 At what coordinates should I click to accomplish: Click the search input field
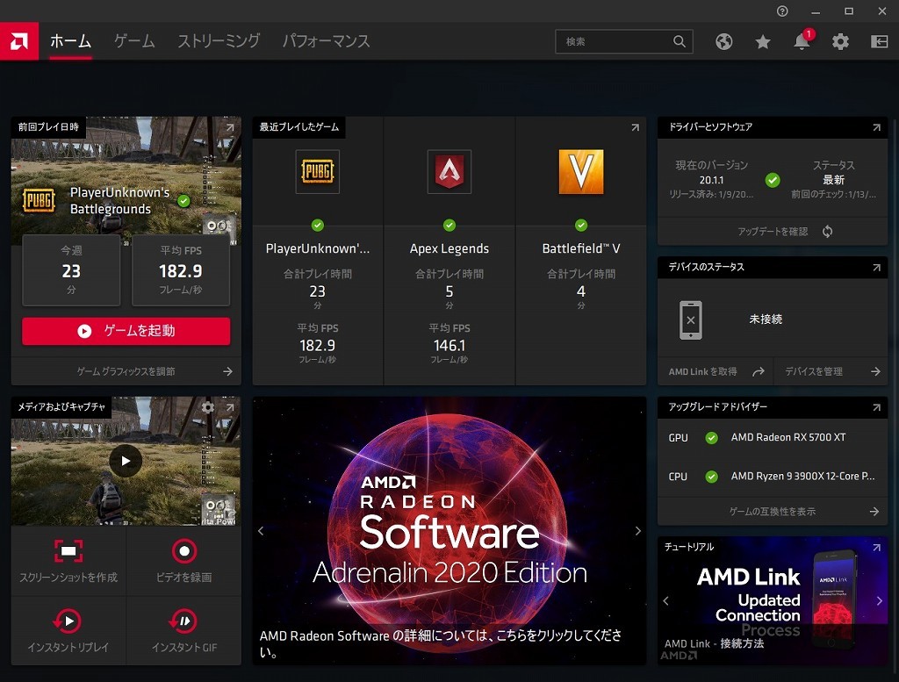[x=615, y=41]
